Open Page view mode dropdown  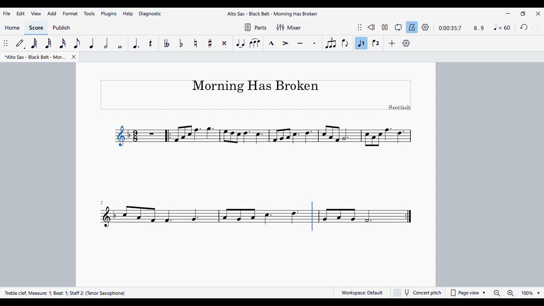tap(467, 293)
